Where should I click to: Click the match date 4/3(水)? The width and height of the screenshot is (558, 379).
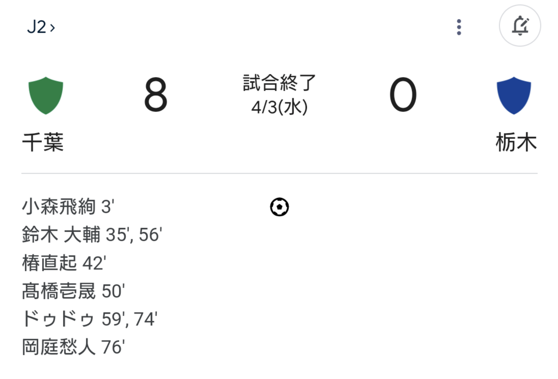pyautogui.click(x=279, y=107)
